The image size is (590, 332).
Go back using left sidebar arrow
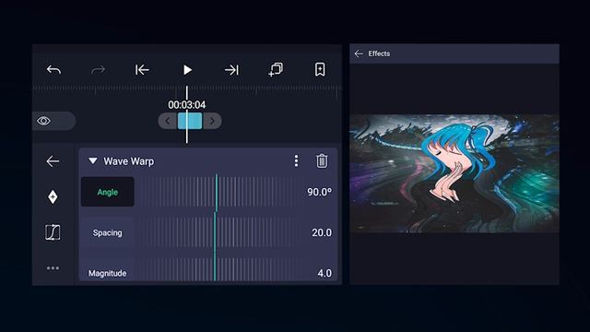coord(53,161)
